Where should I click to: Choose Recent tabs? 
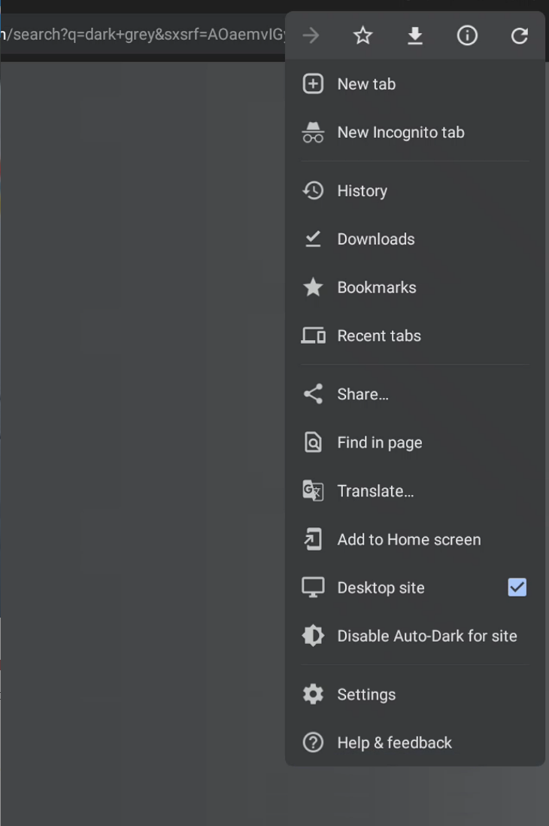pyautogui.click(x=378, y=336)
